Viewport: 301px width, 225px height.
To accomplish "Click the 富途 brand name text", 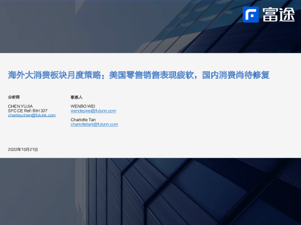I will [278, 15].
